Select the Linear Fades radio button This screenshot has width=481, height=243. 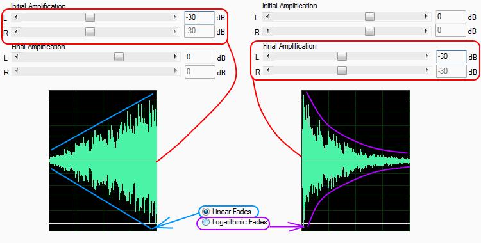tap(206, 212)
